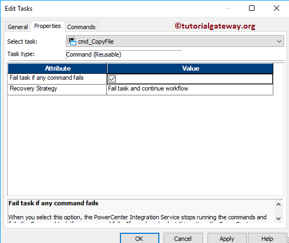
Task: Click the Task type: label
Action: [x=21, y=54]
